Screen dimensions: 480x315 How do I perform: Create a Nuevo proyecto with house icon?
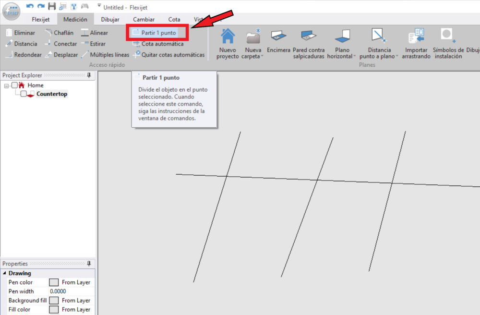tap(228, 44)
